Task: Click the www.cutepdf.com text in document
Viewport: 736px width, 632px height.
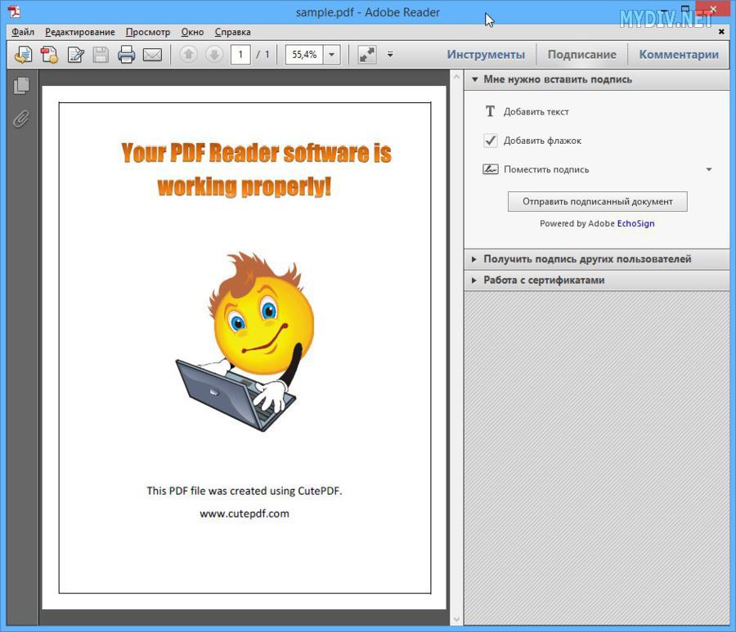Action: (x=245, y=513)
